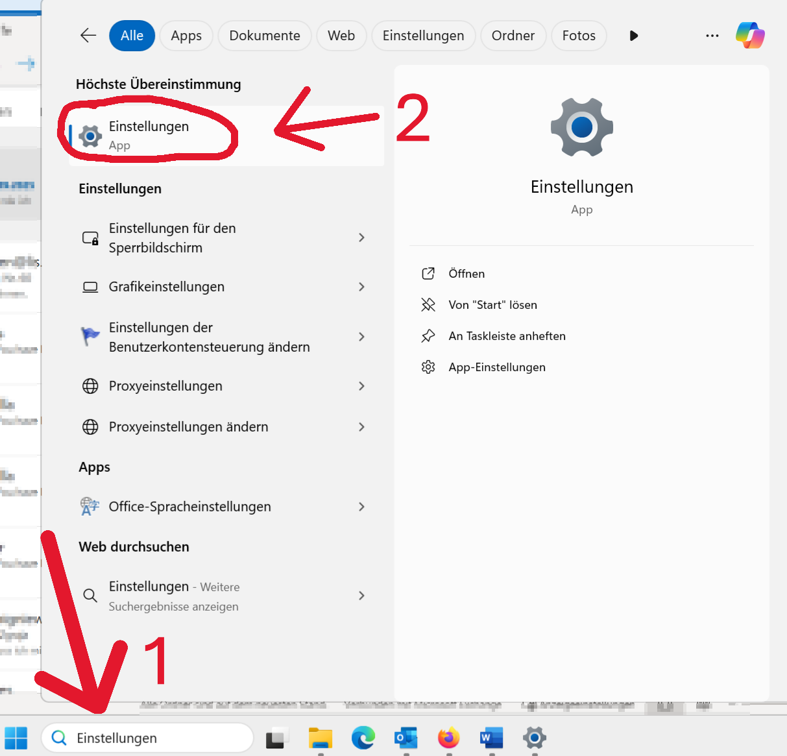This screenshot has width=787, height=756.
Task: Expand Grafikeinstellungen result chevron
Action: click(361, 287)
